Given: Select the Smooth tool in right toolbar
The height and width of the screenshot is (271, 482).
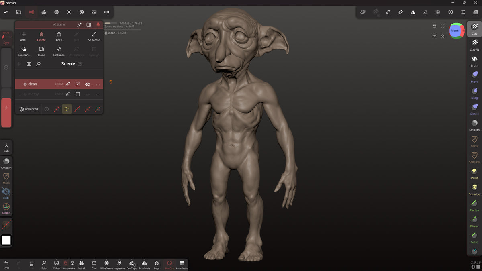Looking at the screenshot, I should coord(474,125).
